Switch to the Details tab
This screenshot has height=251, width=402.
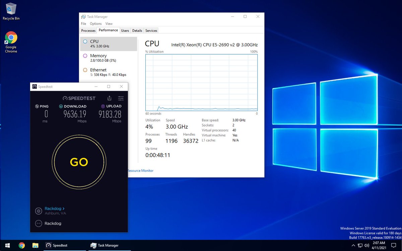[137, 30]
